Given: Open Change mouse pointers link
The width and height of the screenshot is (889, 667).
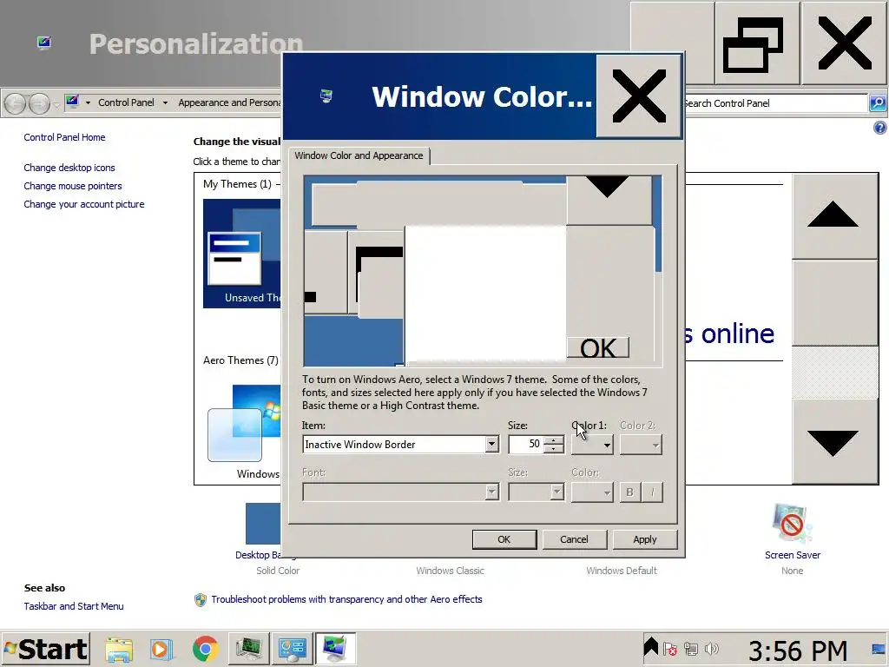Looking at the screenshot, I should (73, 186).
